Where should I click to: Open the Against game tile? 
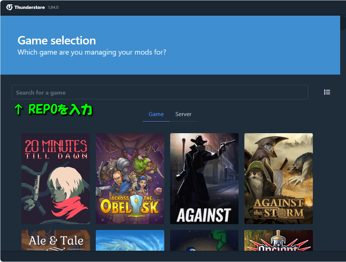click(x=204, y=179)
